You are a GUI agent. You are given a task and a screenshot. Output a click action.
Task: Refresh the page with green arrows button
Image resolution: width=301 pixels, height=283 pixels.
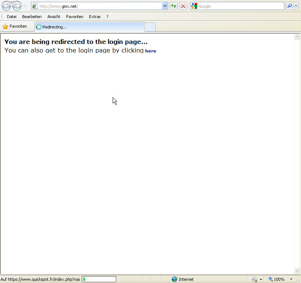[174, 6]
